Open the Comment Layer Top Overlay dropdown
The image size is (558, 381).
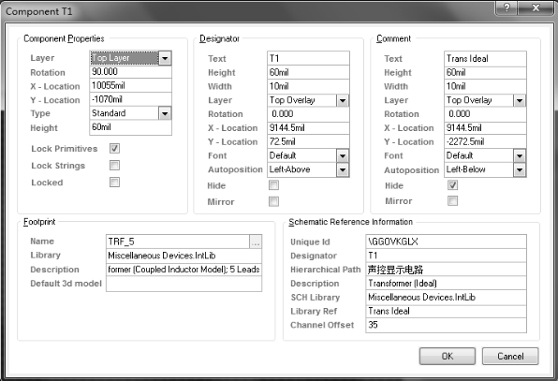click(x=520, y=101)
